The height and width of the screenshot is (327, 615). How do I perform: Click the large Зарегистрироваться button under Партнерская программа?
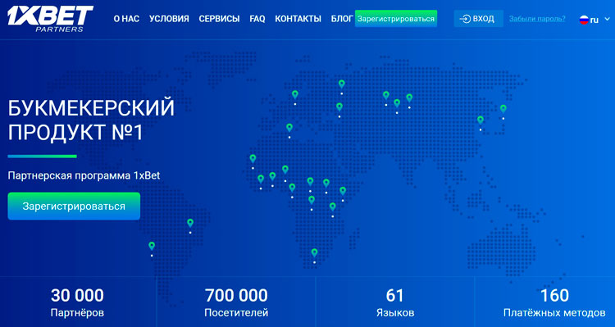(74, 207)
